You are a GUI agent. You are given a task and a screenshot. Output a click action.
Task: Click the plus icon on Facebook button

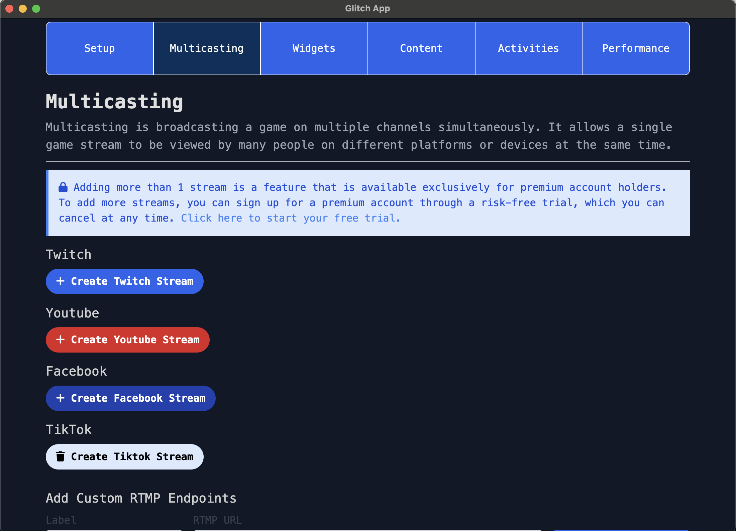pyautogui.click(x=60, y=398)
